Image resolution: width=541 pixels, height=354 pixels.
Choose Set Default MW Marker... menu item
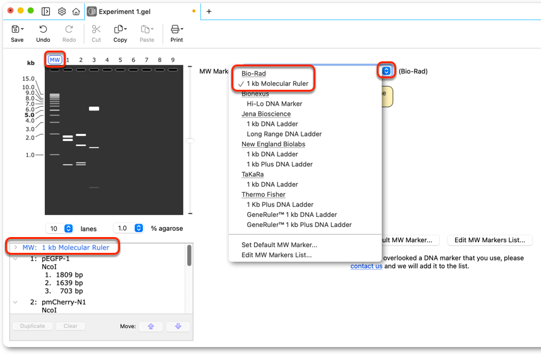[279, 245]
